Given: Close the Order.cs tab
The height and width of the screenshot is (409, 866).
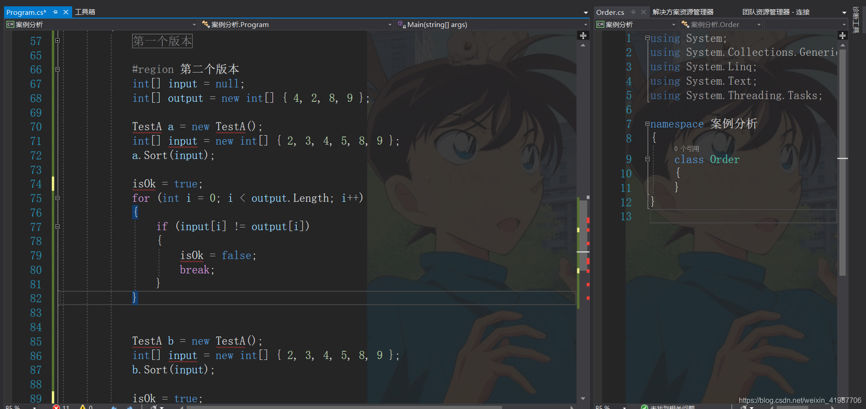Looking at the screenshot, I should (644, 12).
